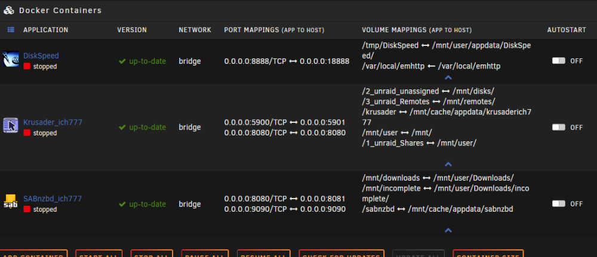This screenshot has height=257, width=597.
Task: Click the DiskSpeed container icon
Action: (11, 59)
